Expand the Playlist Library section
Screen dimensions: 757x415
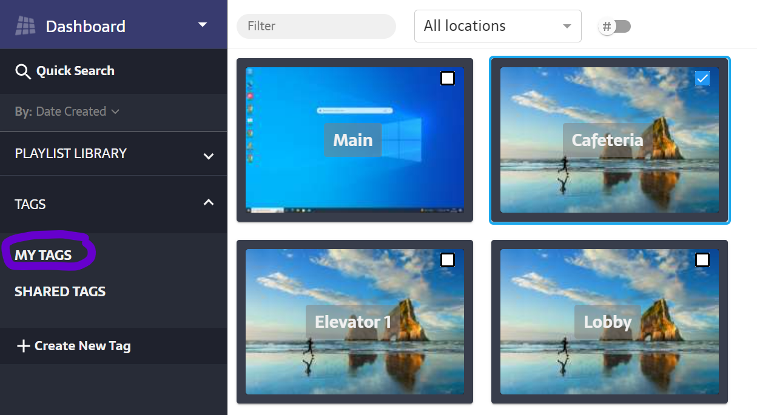(208, 156)
